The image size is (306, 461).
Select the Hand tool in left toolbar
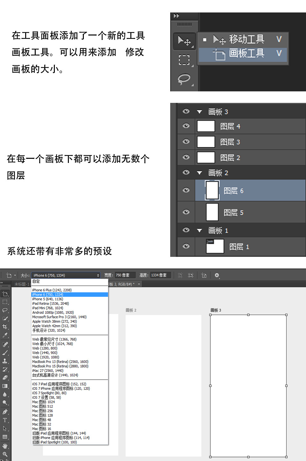tap(5, 446)
